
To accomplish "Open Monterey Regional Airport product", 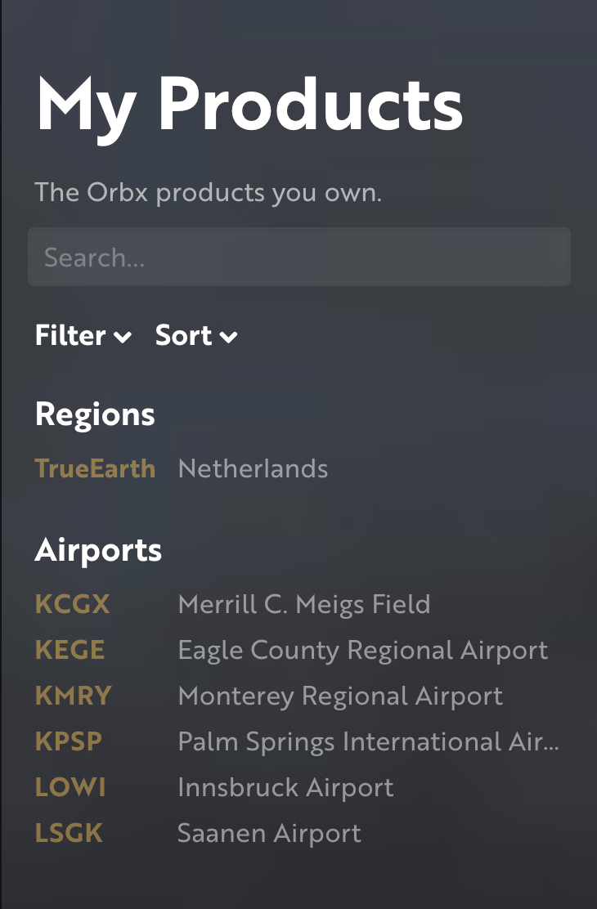I will click(x=340, y=696).
